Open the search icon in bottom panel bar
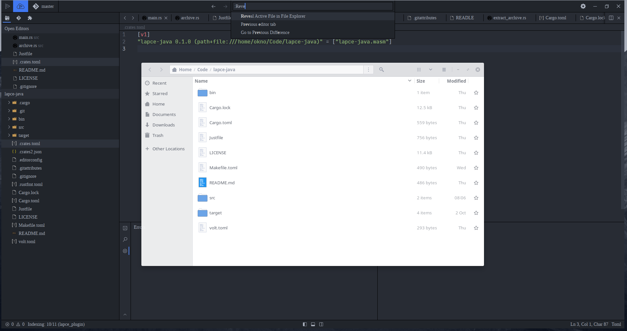Screen dimensions: 627x331 point(125,240)
